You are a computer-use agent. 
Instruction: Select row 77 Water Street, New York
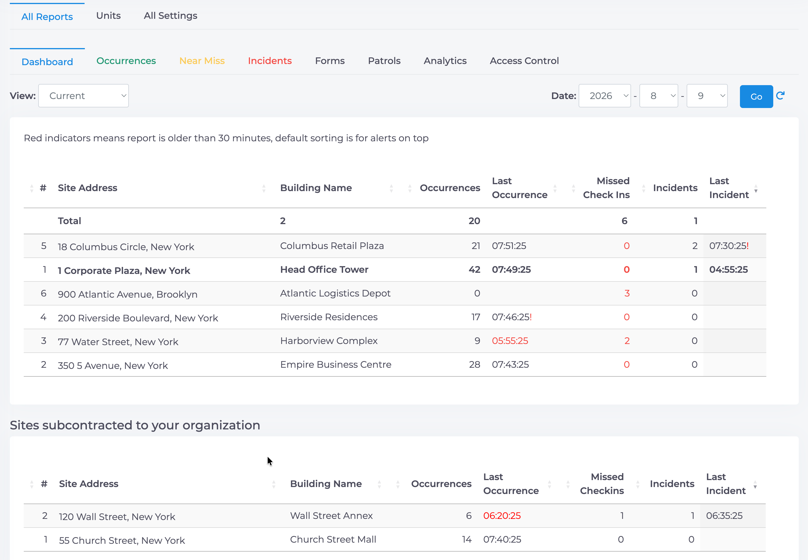[x=395, y=341]
